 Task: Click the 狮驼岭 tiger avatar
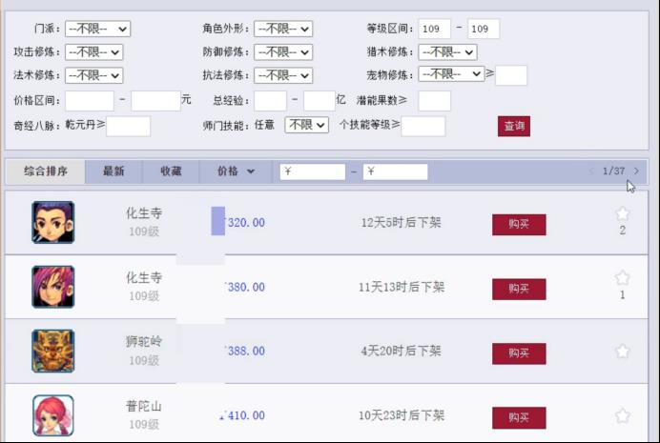[53, 352]
